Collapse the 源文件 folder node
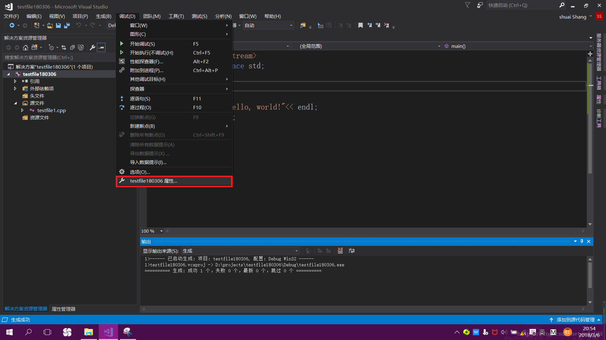The height and width of the screenshot is (340, 606). click(x=15, y=103)
